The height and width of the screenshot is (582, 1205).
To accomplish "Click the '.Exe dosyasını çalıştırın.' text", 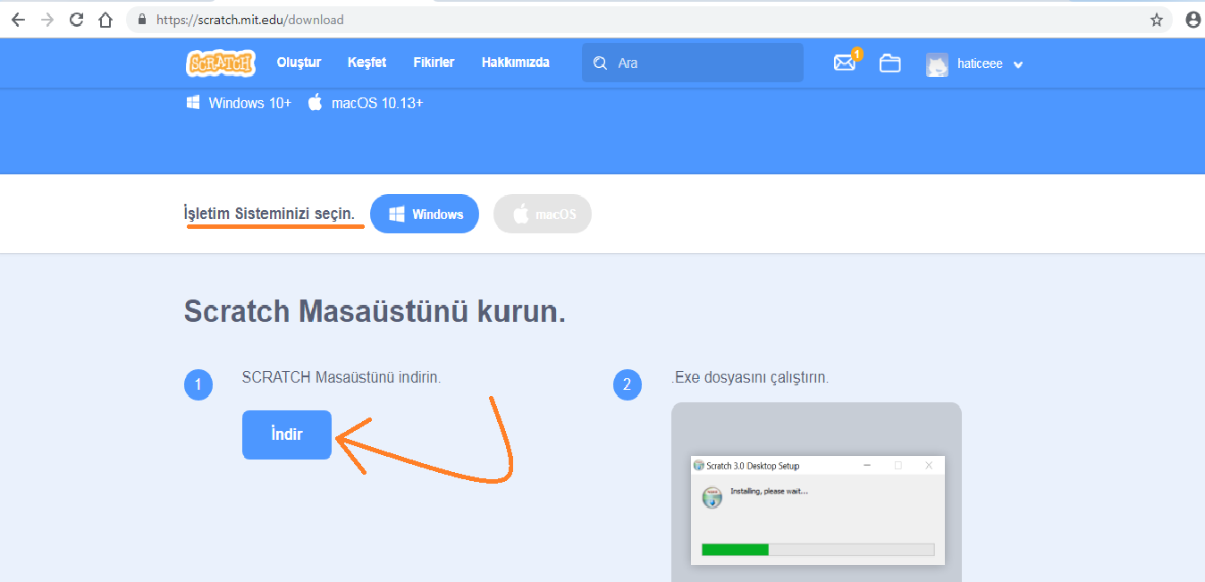I will [750, 377].
